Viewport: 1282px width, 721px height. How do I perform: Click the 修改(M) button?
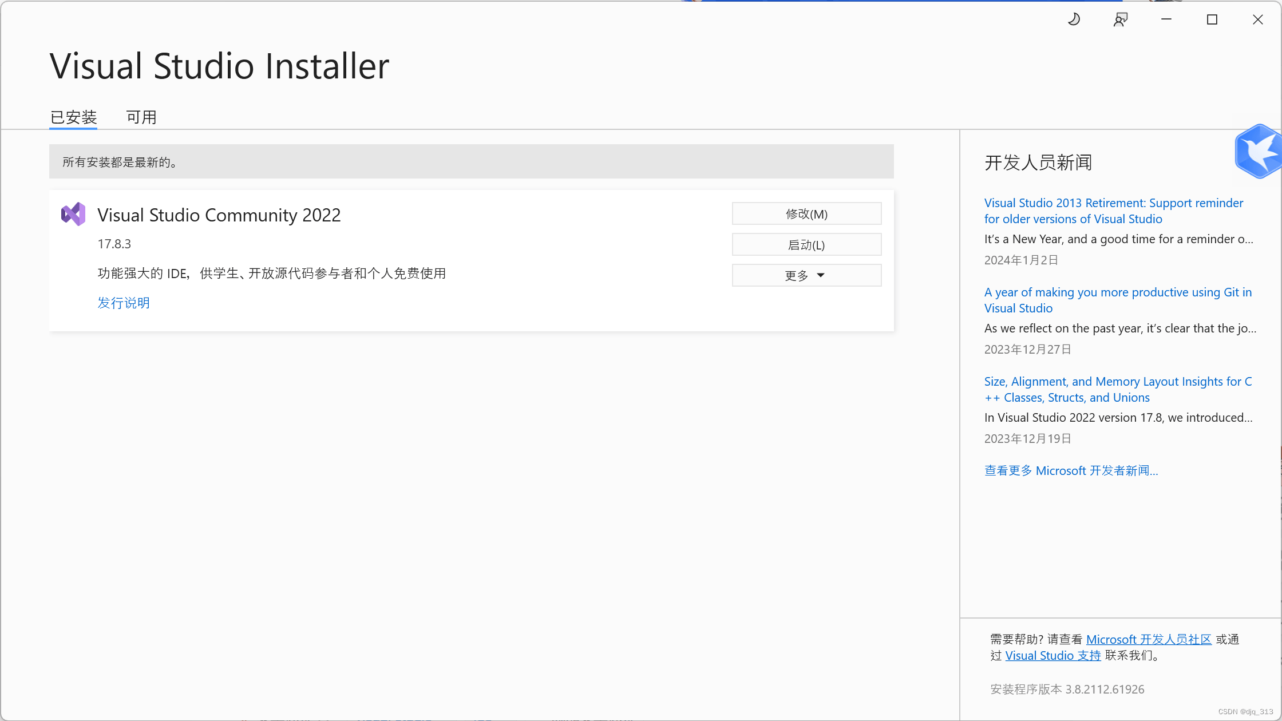tap(806, 213)
